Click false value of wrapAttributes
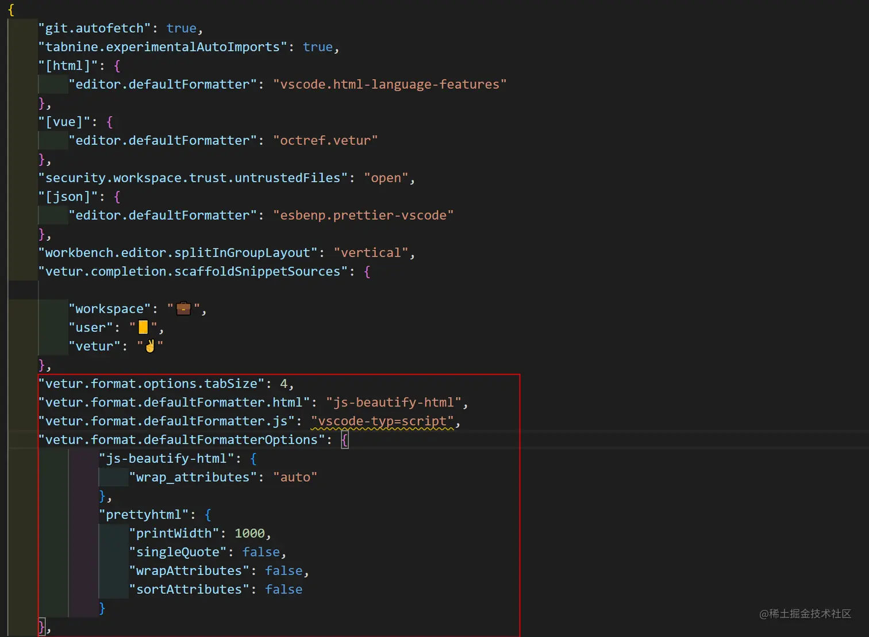The height and width of the screenshot is (637, 869). [x=283, y=571]
